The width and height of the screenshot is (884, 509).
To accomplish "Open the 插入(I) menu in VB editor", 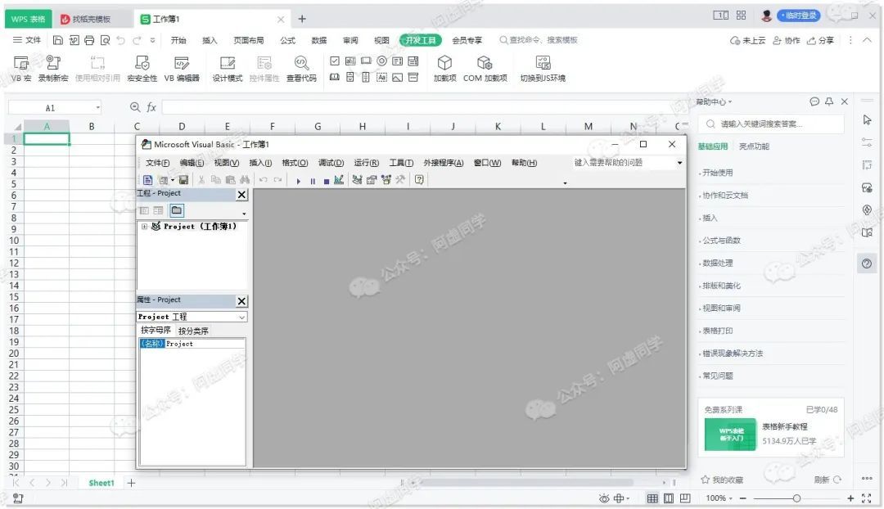I will click(260, 163).
